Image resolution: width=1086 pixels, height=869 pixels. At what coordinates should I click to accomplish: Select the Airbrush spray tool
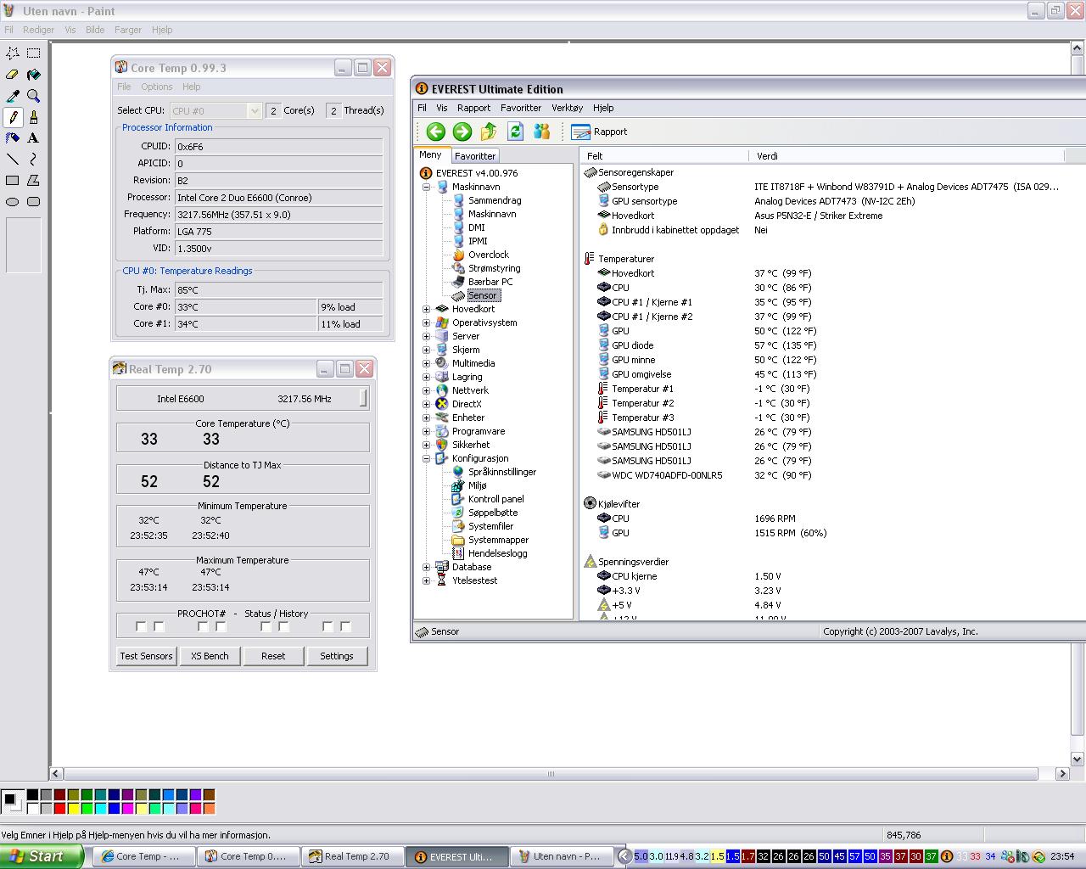coord(13,137)
